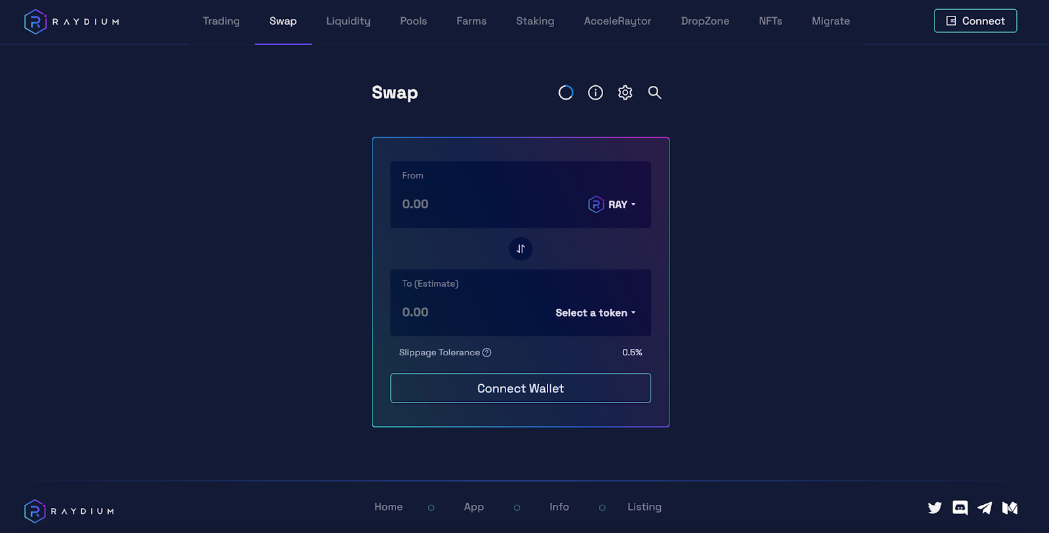Go to the Trading tab

pyautogui.click(x=221, y=21)
